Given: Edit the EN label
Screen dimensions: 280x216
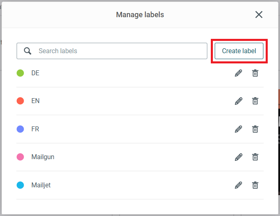Looking at the screenshot, I should 238,101.
